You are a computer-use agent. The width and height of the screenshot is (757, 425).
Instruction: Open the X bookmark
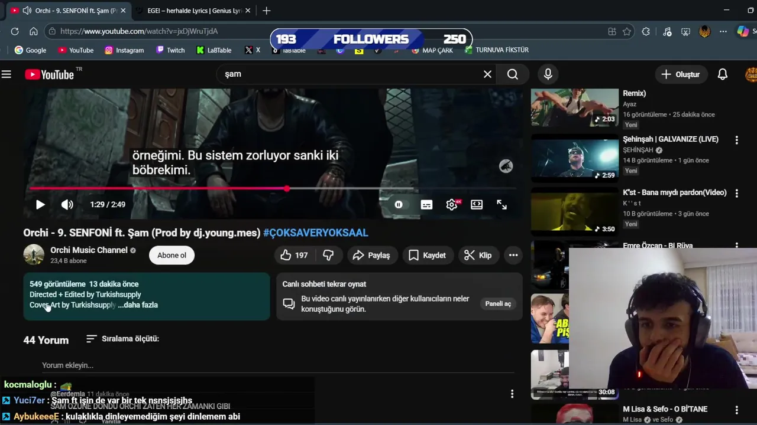(253, 50)
